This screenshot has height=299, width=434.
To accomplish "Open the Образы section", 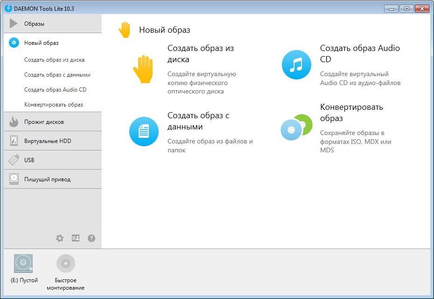I will pos(53,23).
